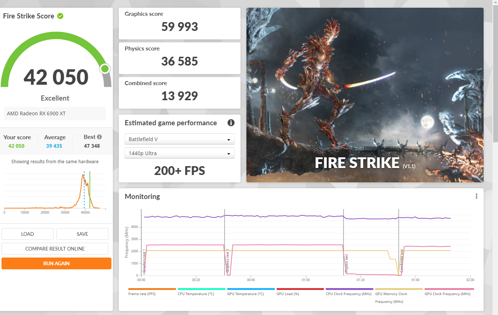Click the CPU Clock Frequency purple legend bar
Viewport: 498px width, 315px height.
pos(350,289)
